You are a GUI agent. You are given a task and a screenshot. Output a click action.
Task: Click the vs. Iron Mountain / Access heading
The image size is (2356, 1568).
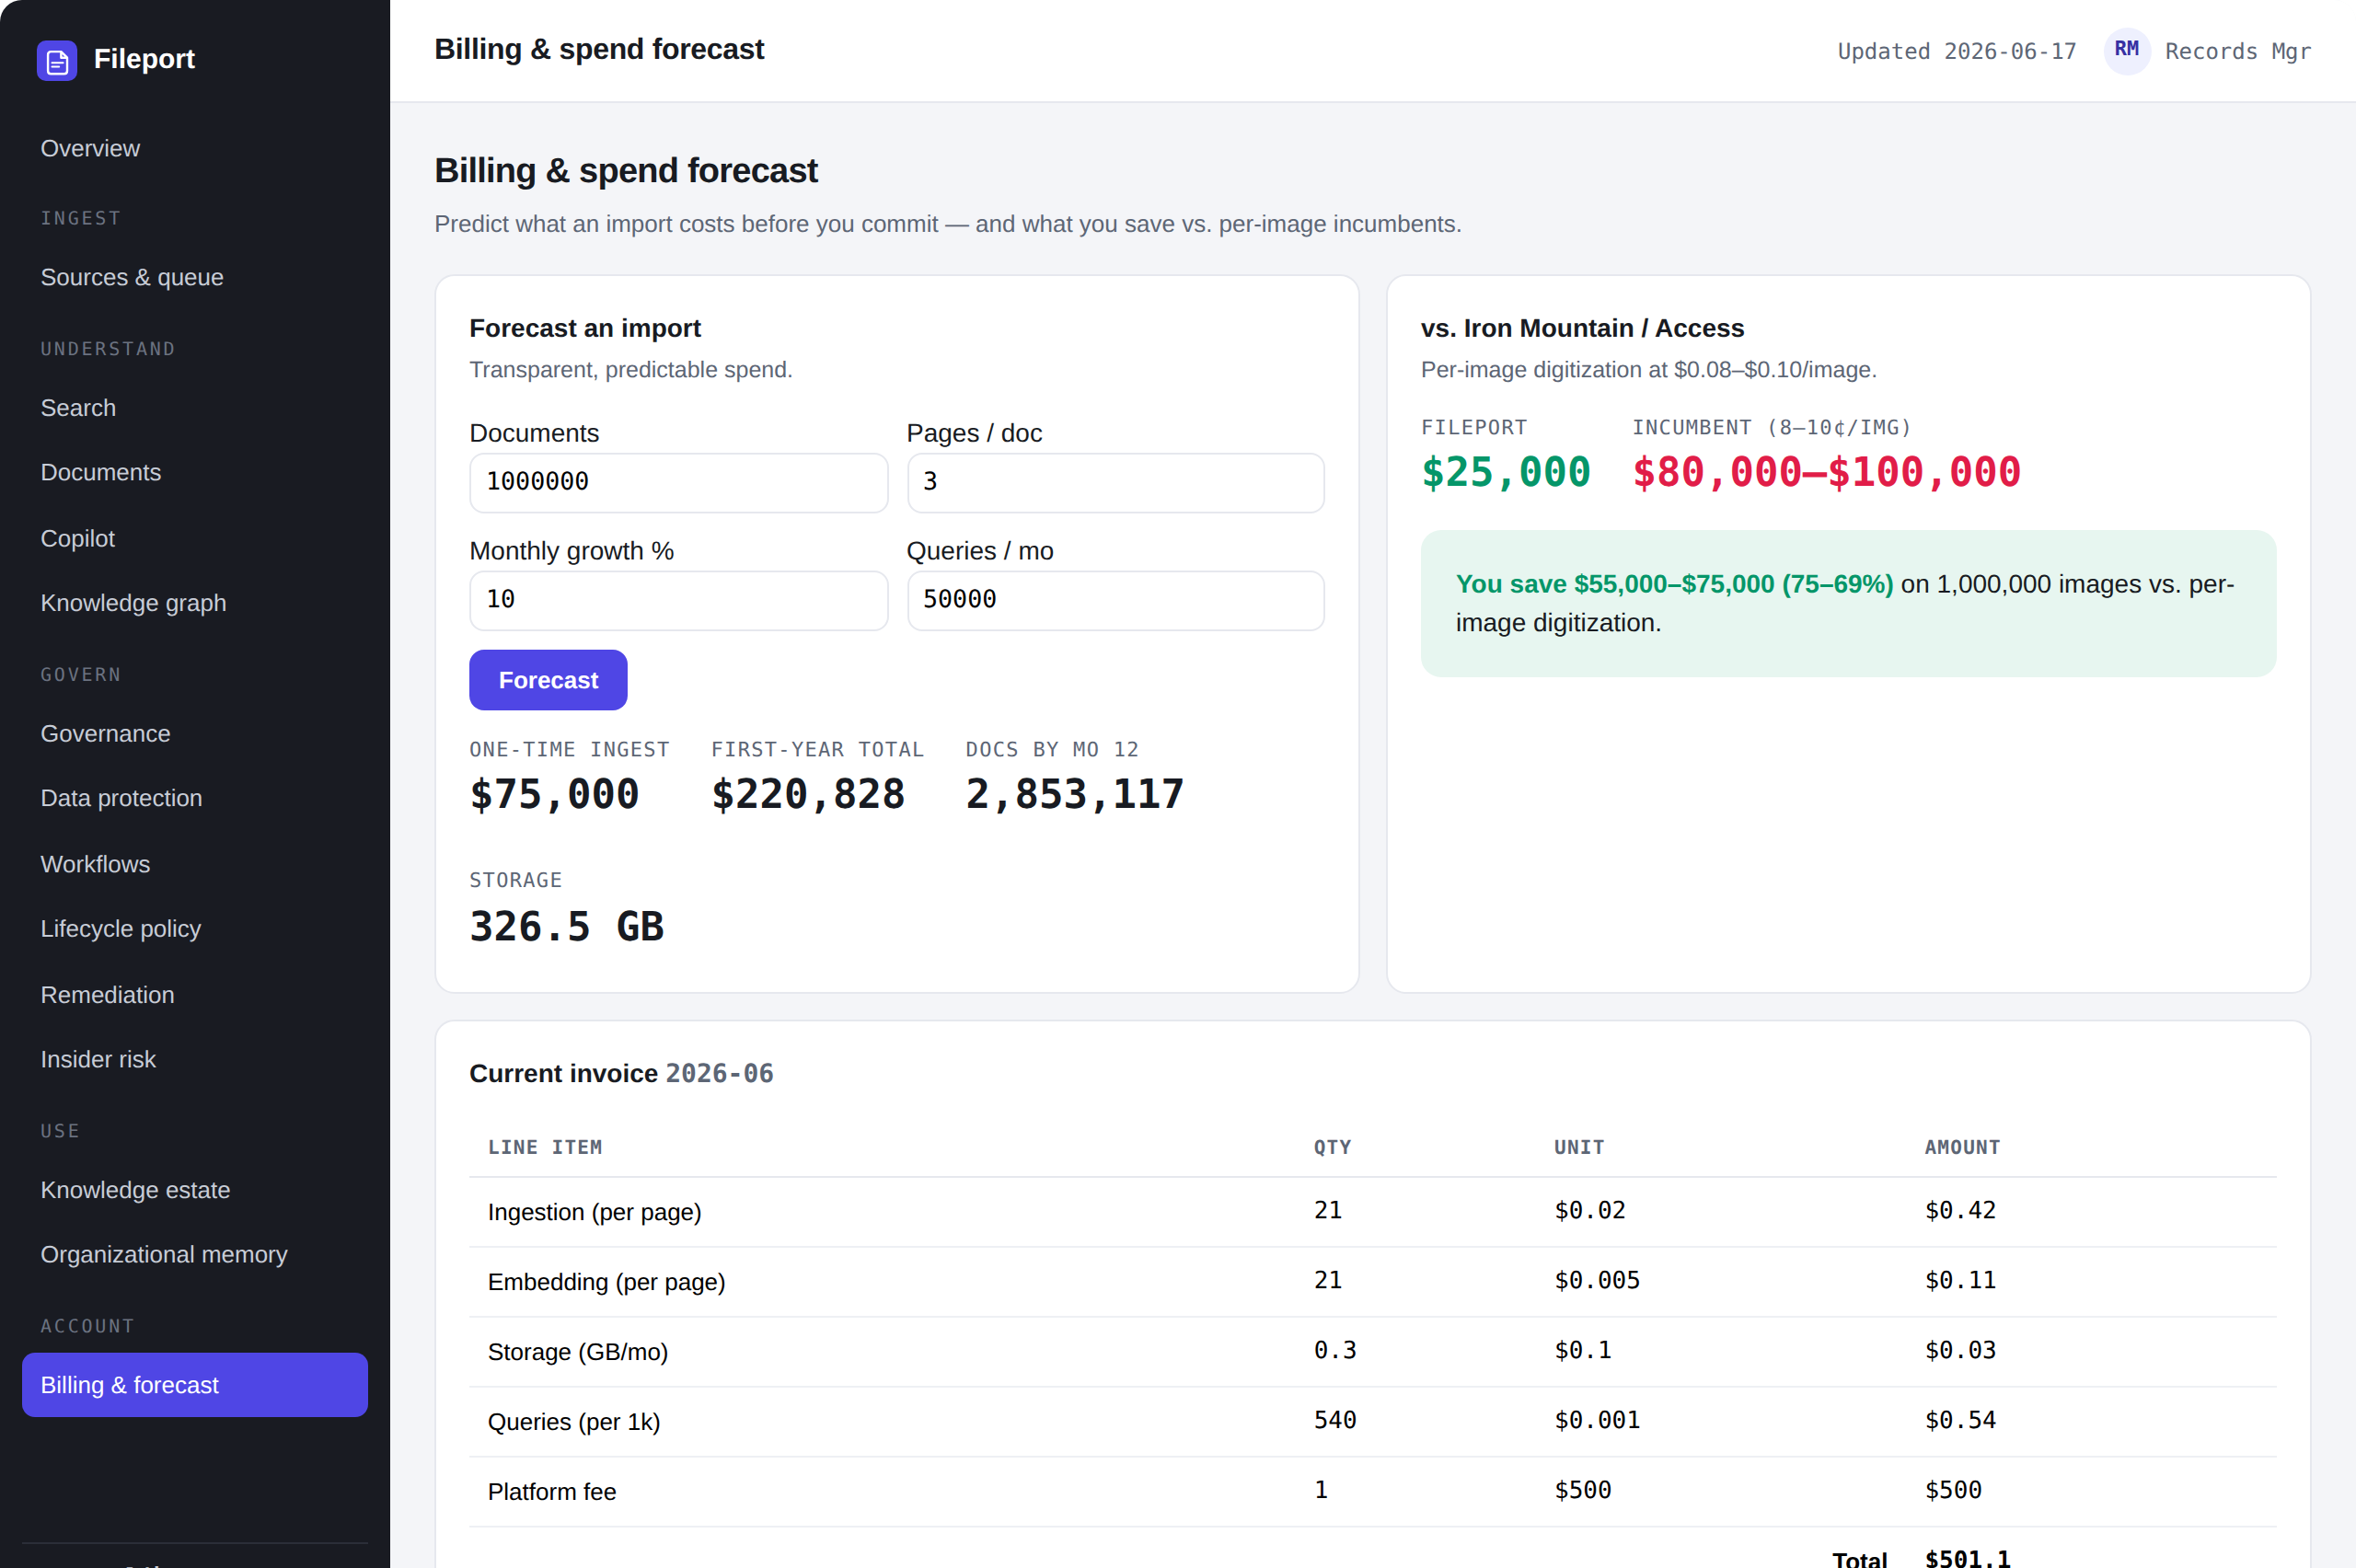1582,328
